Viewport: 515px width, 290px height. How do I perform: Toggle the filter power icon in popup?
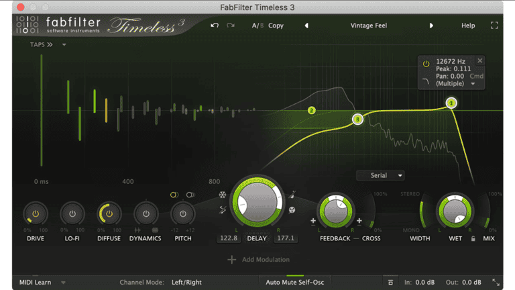426,64
